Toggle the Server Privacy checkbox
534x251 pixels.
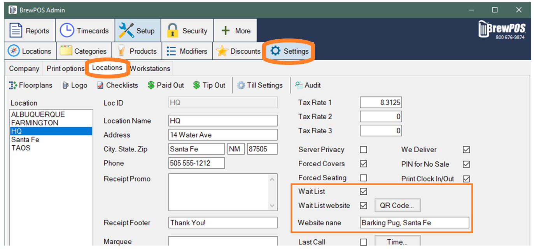click(364, 150)
